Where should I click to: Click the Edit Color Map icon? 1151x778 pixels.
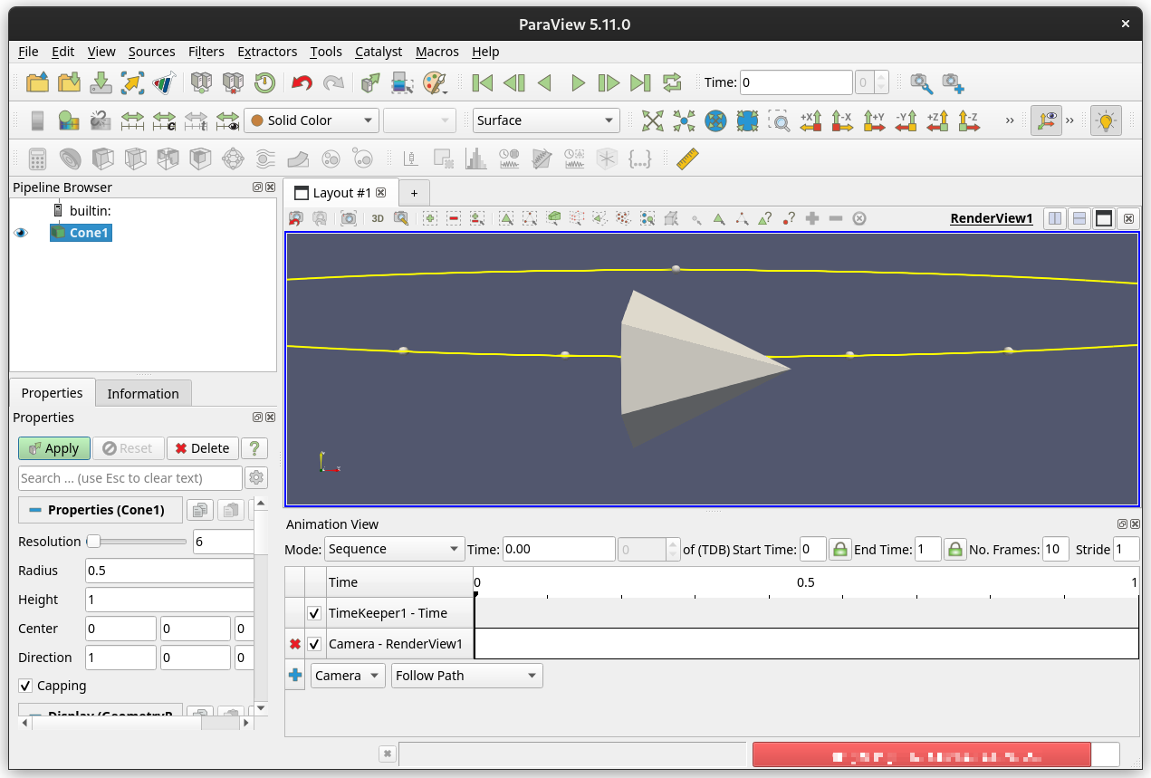tap(69, 120)
